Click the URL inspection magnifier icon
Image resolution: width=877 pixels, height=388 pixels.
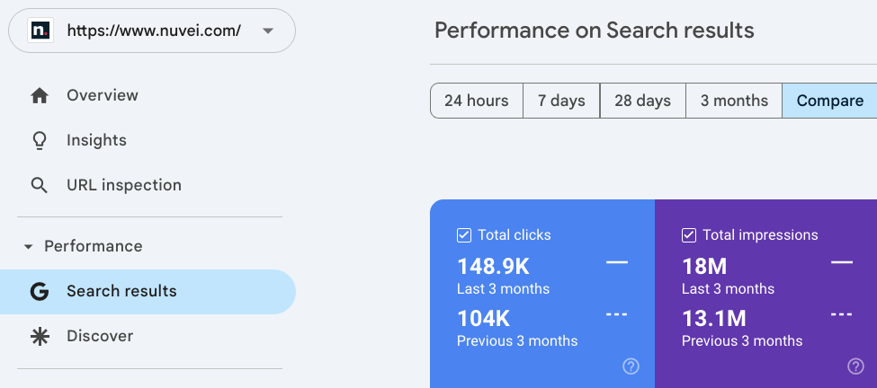point(40,185)
